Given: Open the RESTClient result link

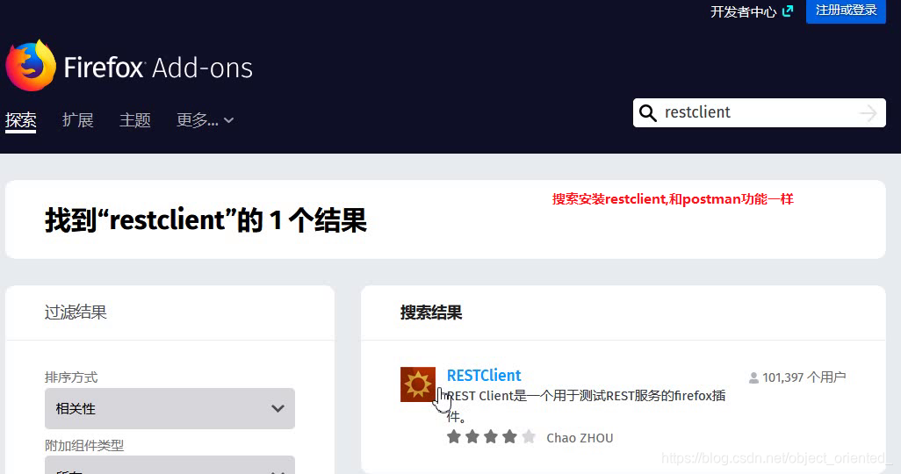Looking at the screenshot, I should point(484,376).
